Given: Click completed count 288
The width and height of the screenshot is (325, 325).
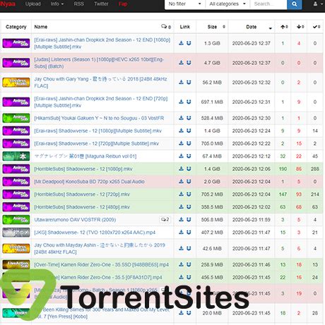Looking at the screenshot, I should click(315, 169).
